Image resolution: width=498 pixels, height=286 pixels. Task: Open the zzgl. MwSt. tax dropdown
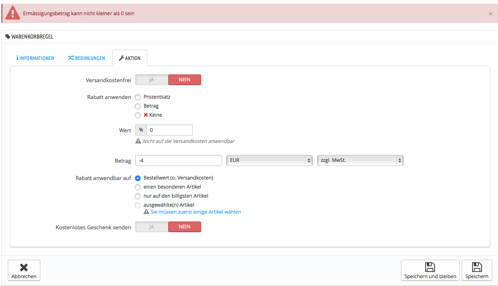click(x=360, y=160)
